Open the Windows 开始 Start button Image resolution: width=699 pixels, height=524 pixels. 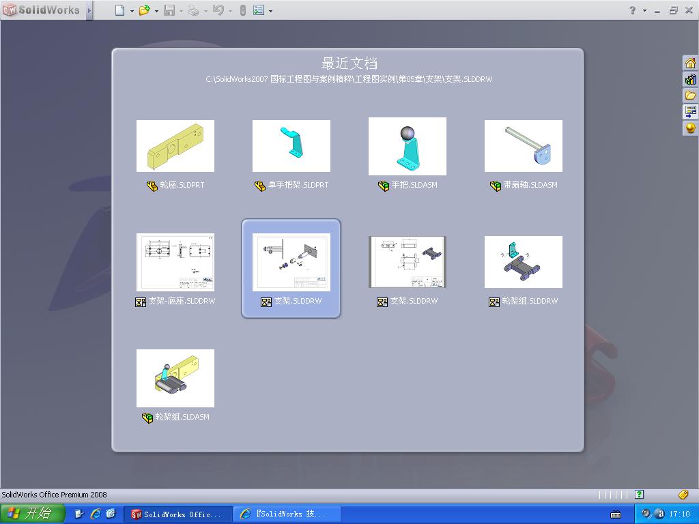tap(33, 514)
